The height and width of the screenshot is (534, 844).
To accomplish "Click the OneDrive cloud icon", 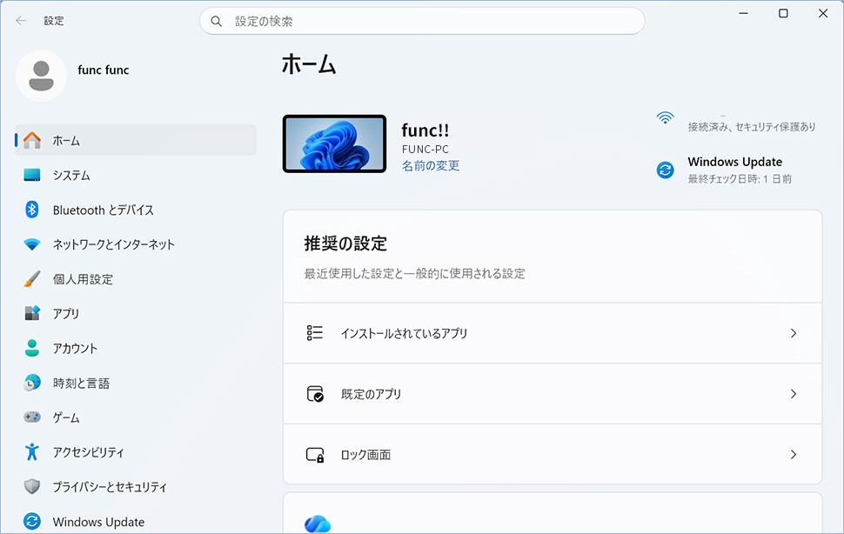I will pos(318,524).
